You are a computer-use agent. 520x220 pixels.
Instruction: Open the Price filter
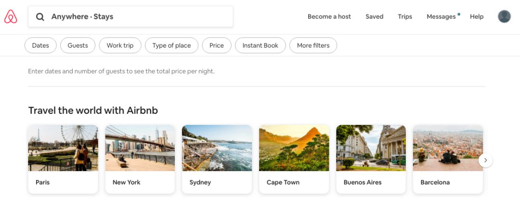click(x=217, y=45)
